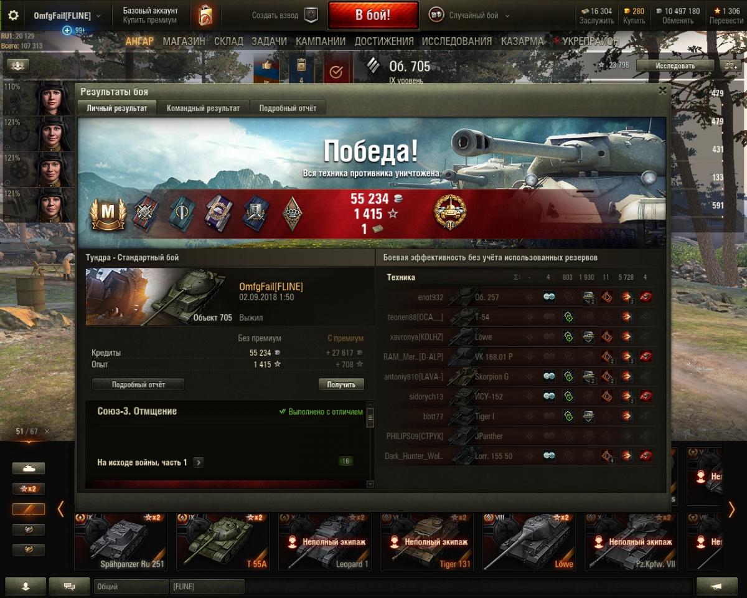Toggle the x2 experience bonus carousel filter

[x=29, y=489]
